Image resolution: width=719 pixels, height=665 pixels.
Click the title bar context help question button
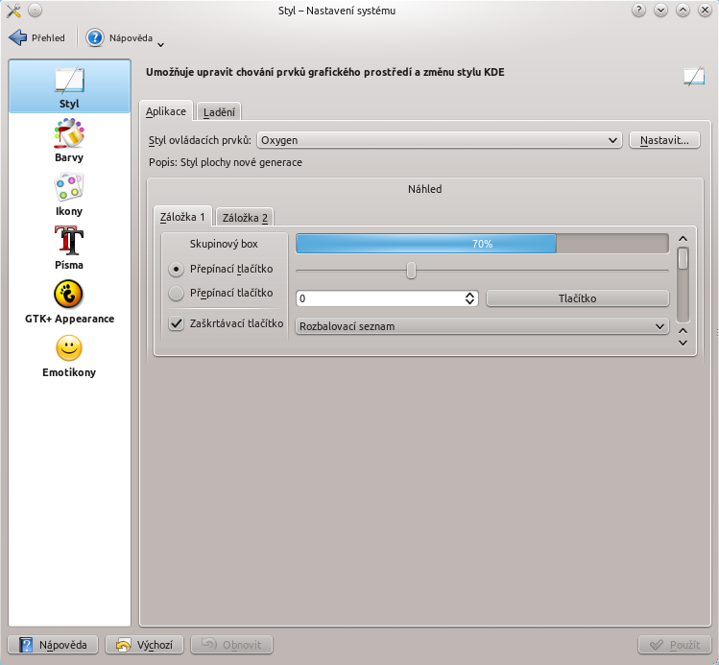(x=638, y=11)
